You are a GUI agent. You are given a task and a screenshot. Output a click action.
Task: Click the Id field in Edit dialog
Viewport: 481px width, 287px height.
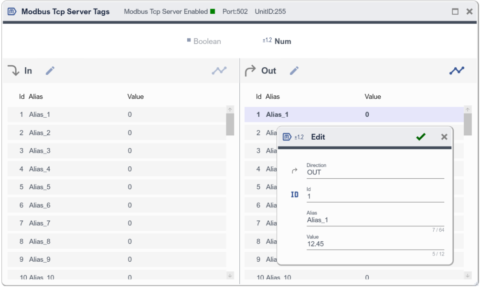click(x=375, y=196)
